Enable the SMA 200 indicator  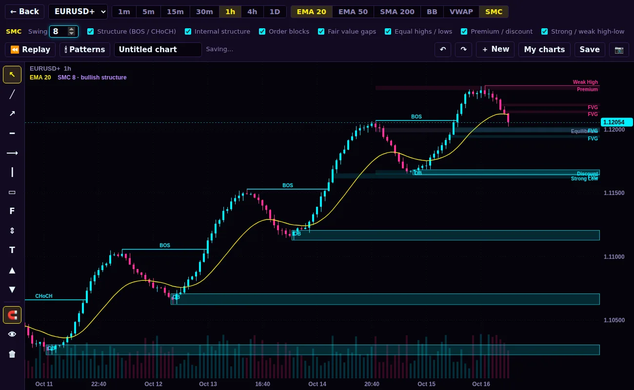397,12
